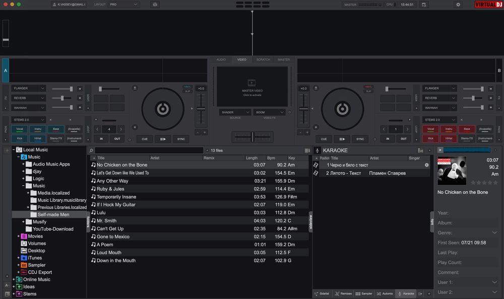Open browser list options next to file count
Viewport: 504px width, 299px height.
tap(307, 151)
